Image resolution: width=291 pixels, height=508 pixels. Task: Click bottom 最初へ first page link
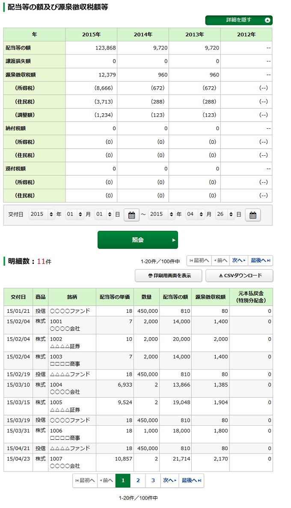(x=85, y=481)
